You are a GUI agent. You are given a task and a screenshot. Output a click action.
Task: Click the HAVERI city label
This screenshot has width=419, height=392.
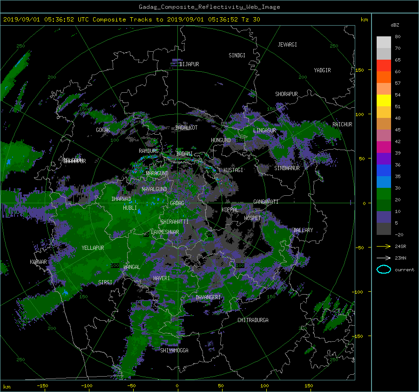162,278
